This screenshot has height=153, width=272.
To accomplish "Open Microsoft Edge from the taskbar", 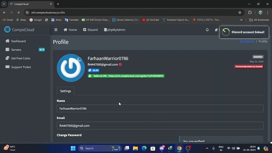I will tap(144, 148).
